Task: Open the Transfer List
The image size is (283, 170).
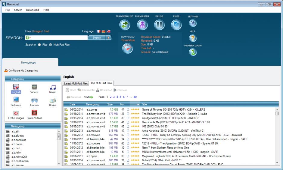Action: 125,25
